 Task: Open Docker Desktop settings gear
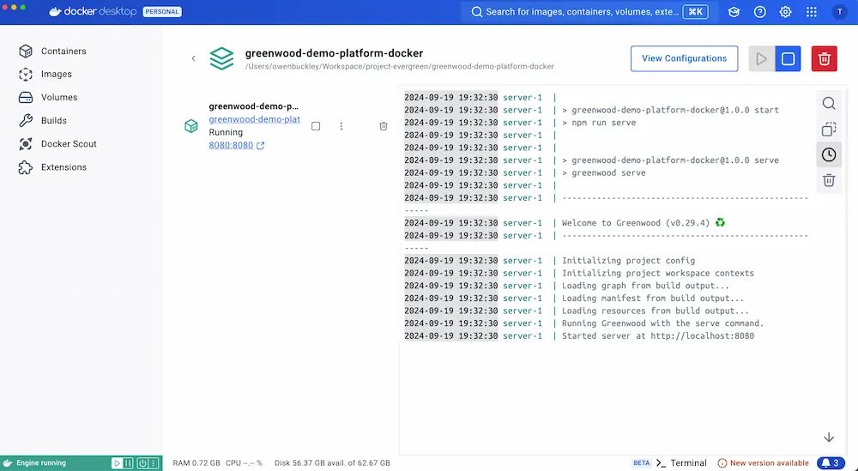pos(785,12)
